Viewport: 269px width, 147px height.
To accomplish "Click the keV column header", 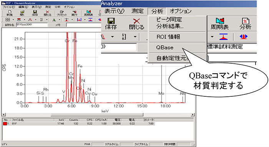I will (60, 120).
